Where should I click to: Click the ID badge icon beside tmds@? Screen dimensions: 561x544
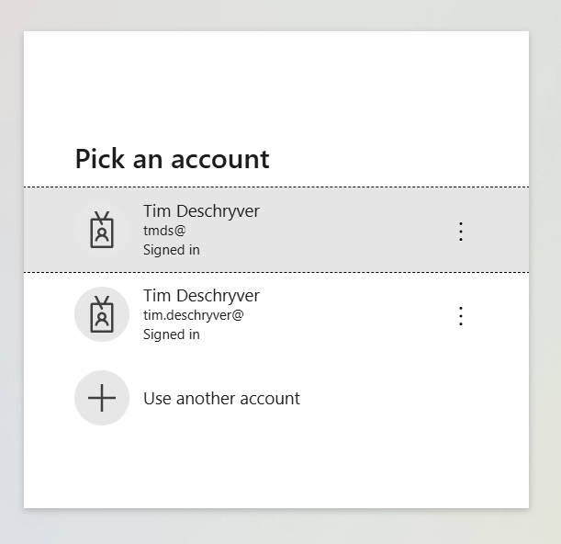102,230
